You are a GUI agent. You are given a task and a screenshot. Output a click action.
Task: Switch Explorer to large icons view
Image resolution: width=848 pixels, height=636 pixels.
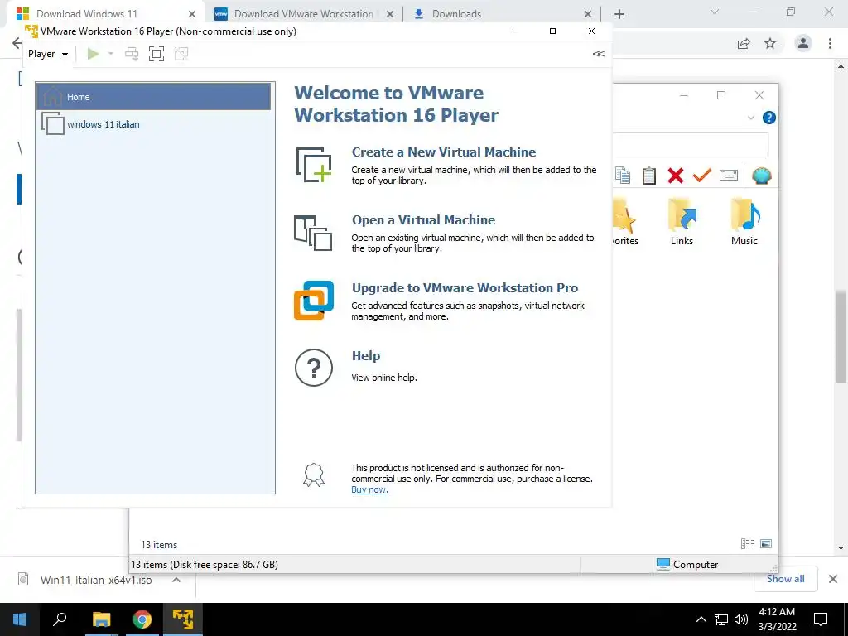pos(766,543)
